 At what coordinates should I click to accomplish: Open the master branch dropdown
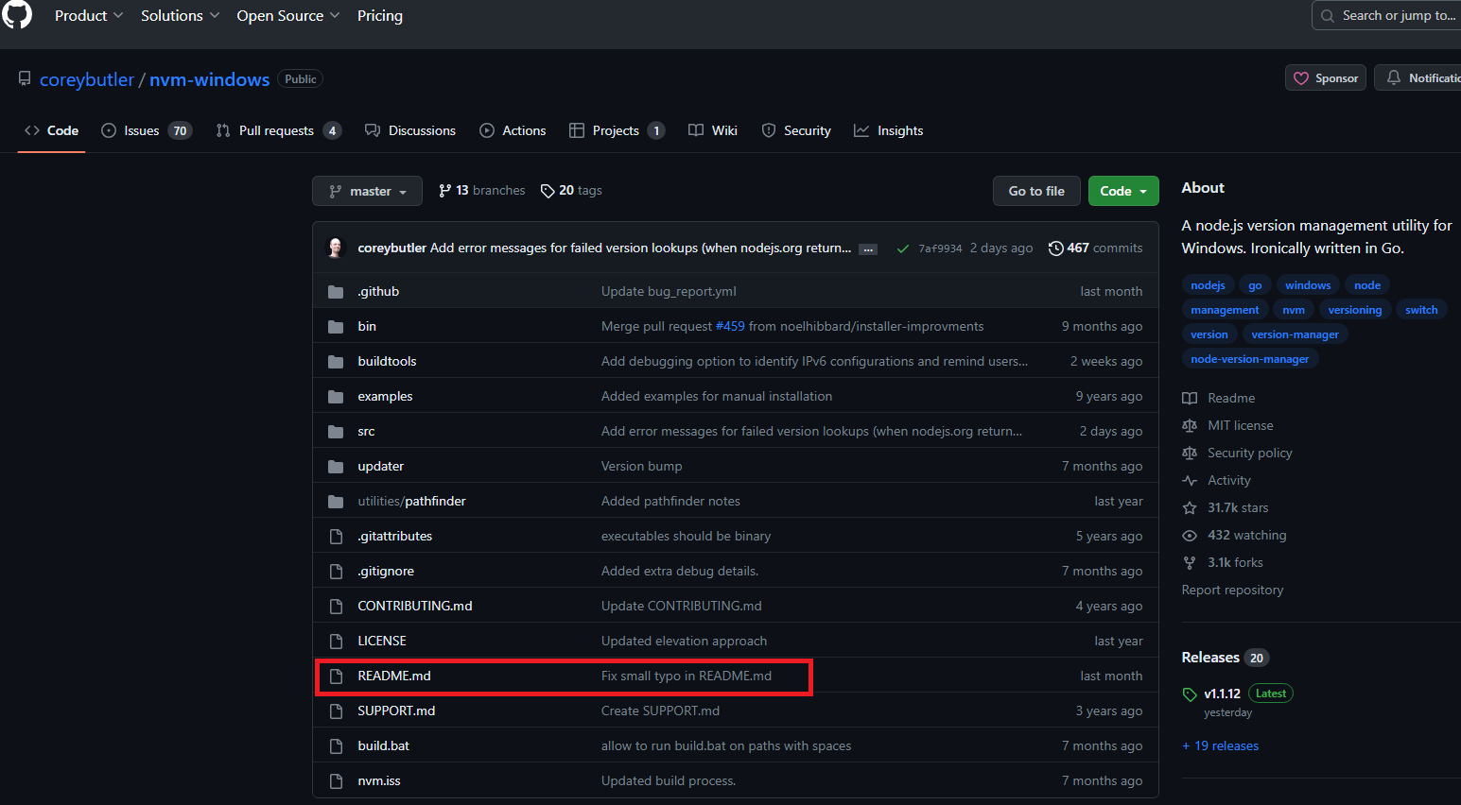click(x=367, y=191)
